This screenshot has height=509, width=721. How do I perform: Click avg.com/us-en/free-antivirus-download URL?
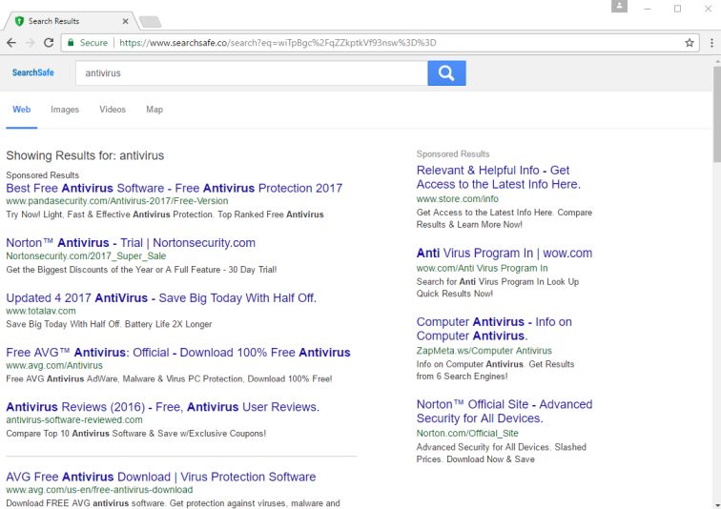click(99, 490)
